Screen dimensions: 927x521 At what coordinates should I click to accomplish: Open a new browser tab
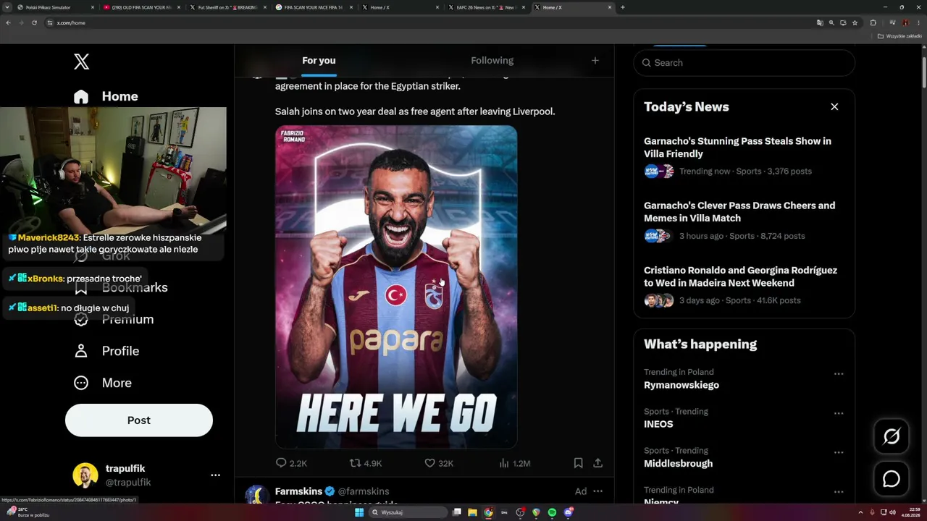click(x=623, y=7)
